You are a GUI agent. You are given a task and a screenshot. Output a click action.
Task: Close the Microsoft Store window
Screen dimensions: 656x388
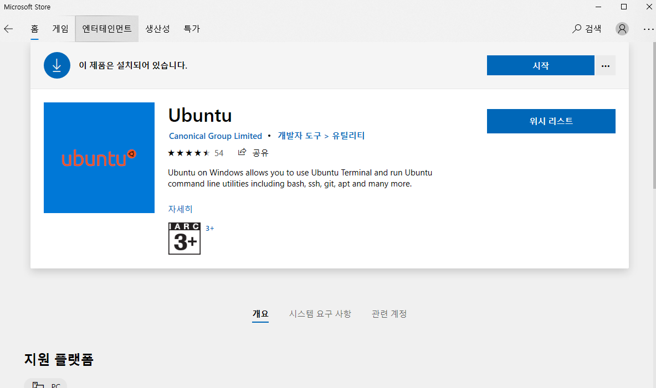pyautogui.click(x=649, y=7)
